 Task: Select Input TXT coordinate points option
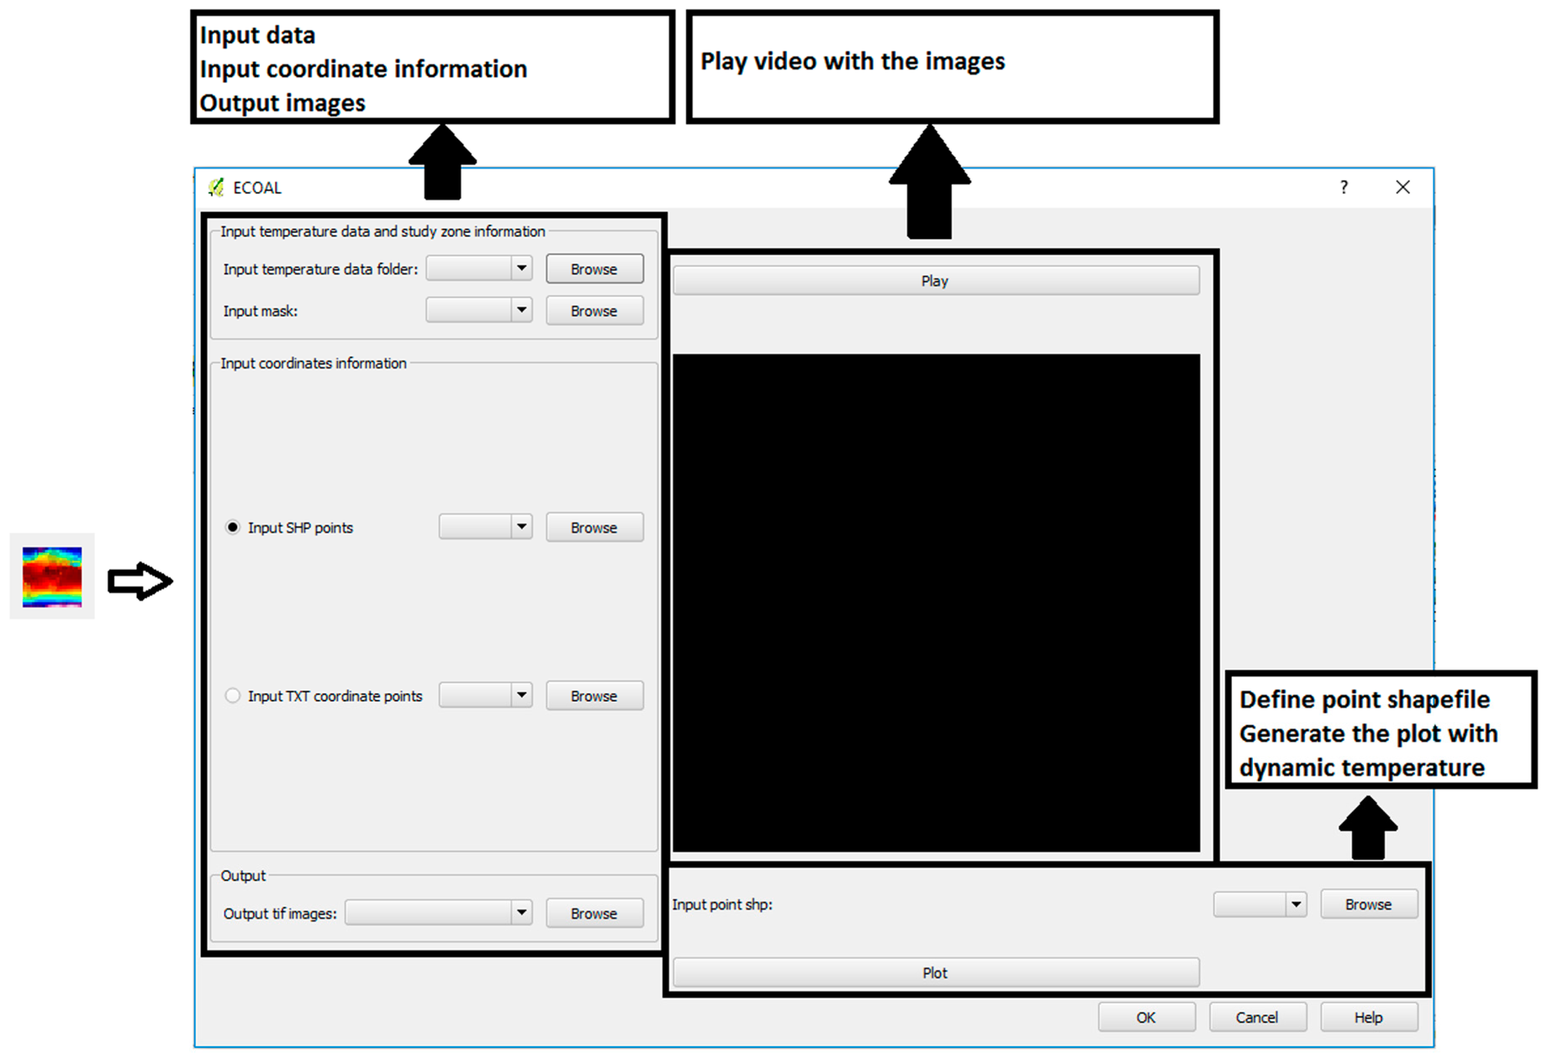(232, 696)
